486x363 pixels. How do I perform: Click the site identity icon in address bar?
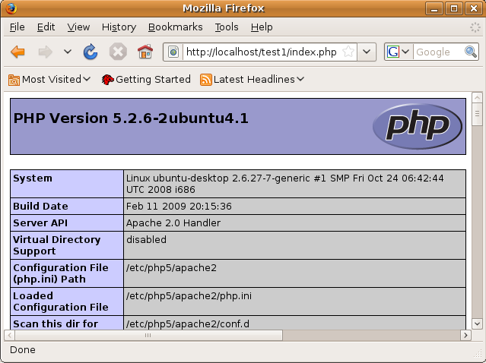(x=173, y=52)
